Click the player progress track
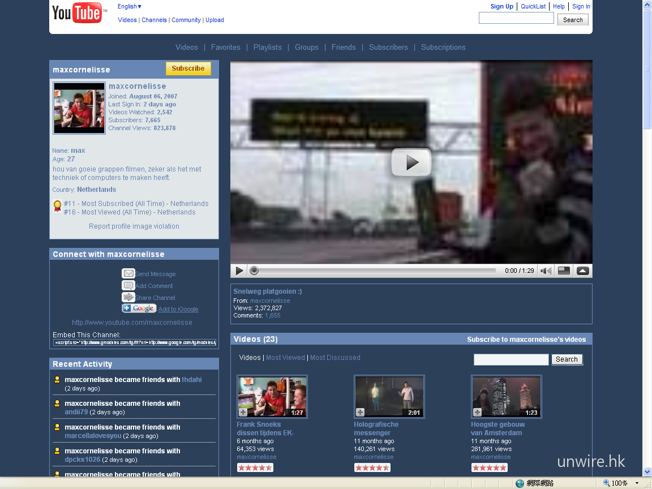Screen dimensions: 652x489 pos(377,271)
